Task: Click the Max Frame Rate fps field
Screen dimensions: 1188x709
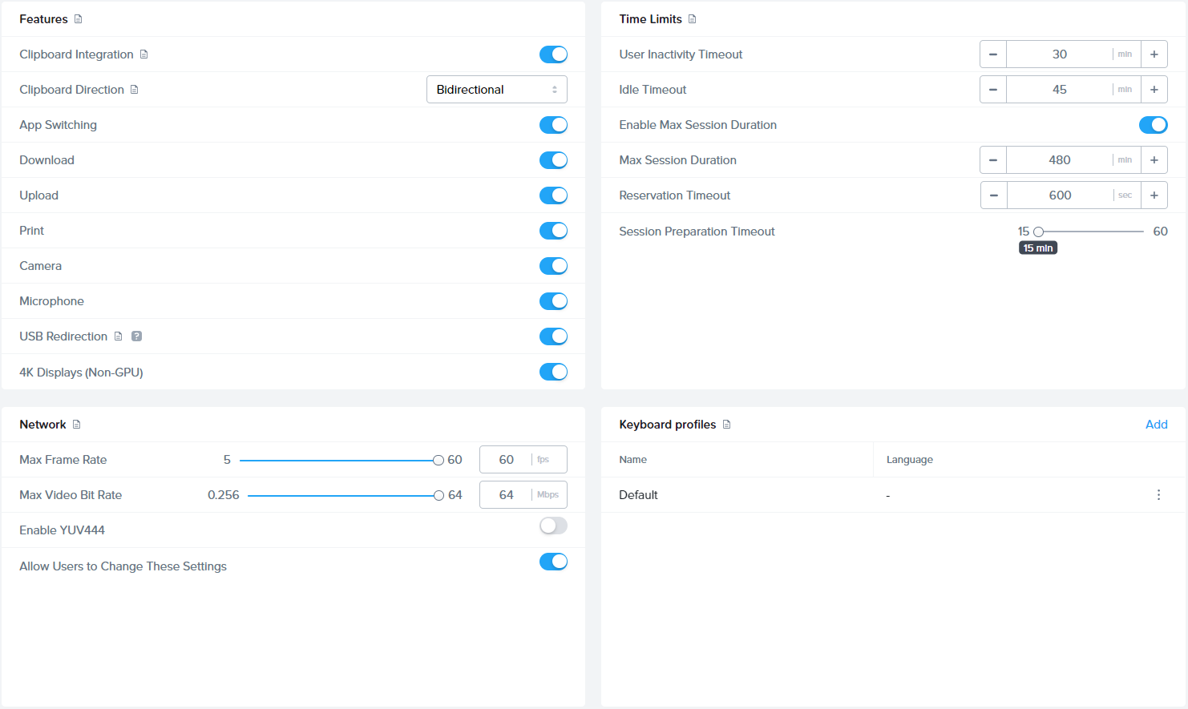Action: [x=507, y=460]
